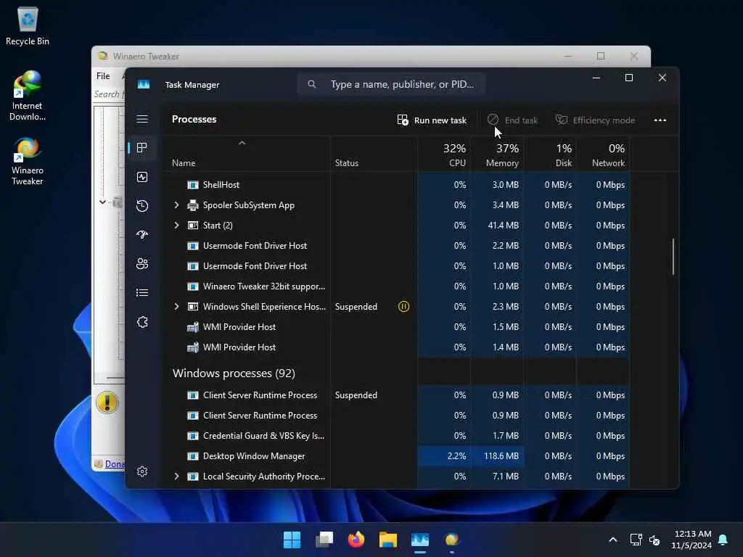Select Internet Download Manager desktop shortcut
The width and height of the screenshot is (743, 557).
tap(28, 96)
